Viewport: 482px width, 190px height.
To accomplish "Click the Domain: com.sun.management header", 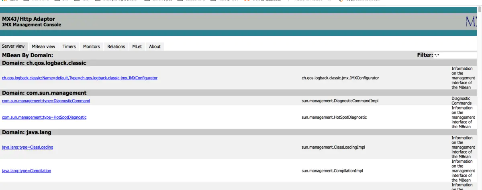I will (44, 93).
